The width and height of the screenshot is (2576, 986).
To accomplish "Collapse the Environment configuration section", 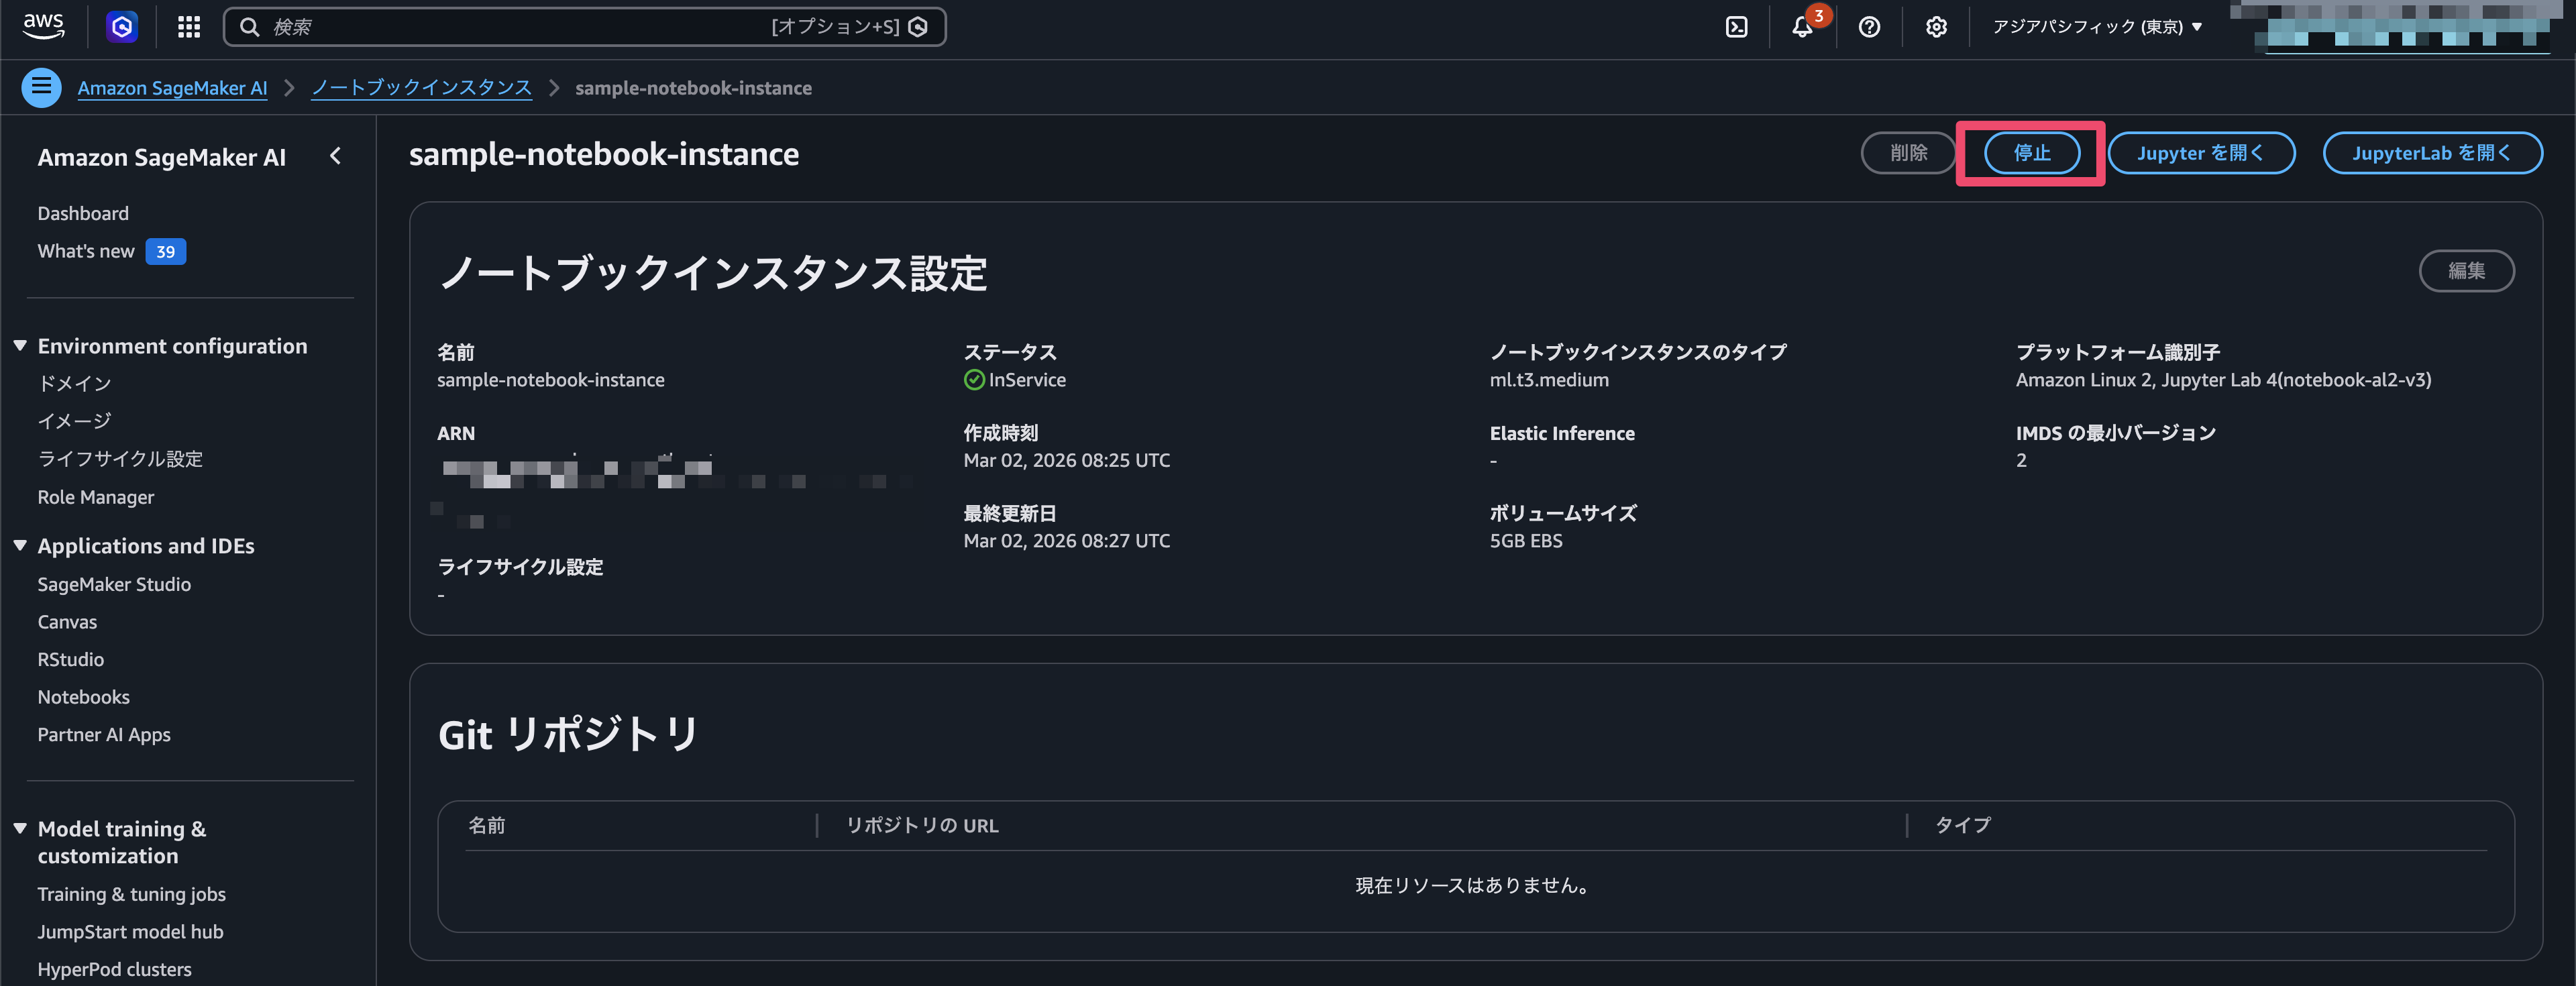I will pyautogui.click(x=20, y=345).
